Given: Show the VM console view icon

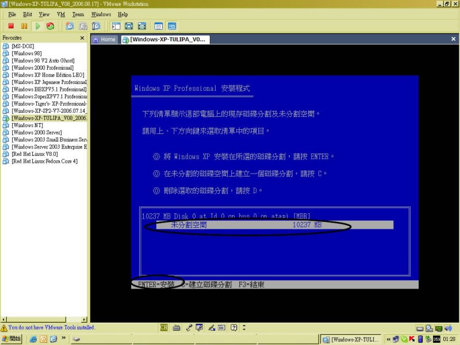Looking at the screenshot, I should 172,26.
